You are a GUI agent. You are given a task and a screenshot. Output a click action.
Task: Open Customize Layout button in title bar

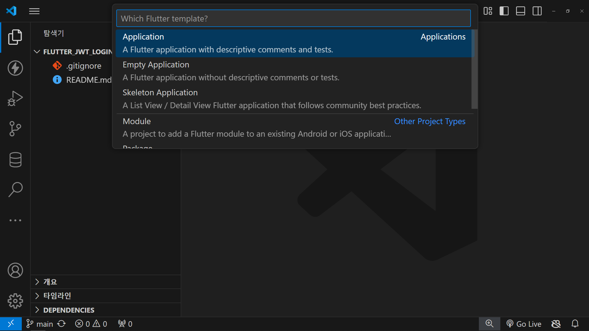[x=488, y=11]
